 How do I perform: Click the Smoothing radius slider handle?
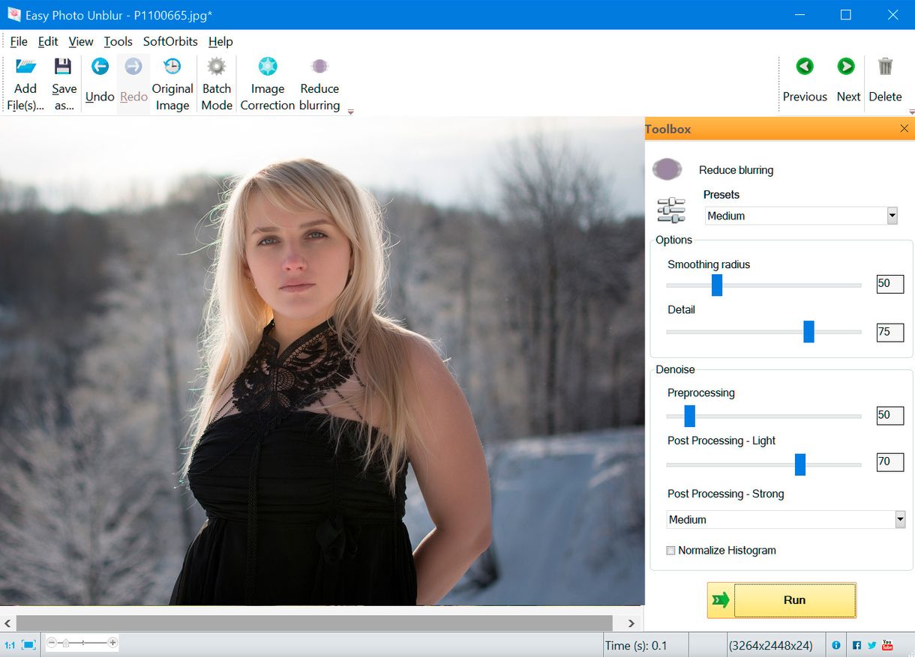click(717, 285)
